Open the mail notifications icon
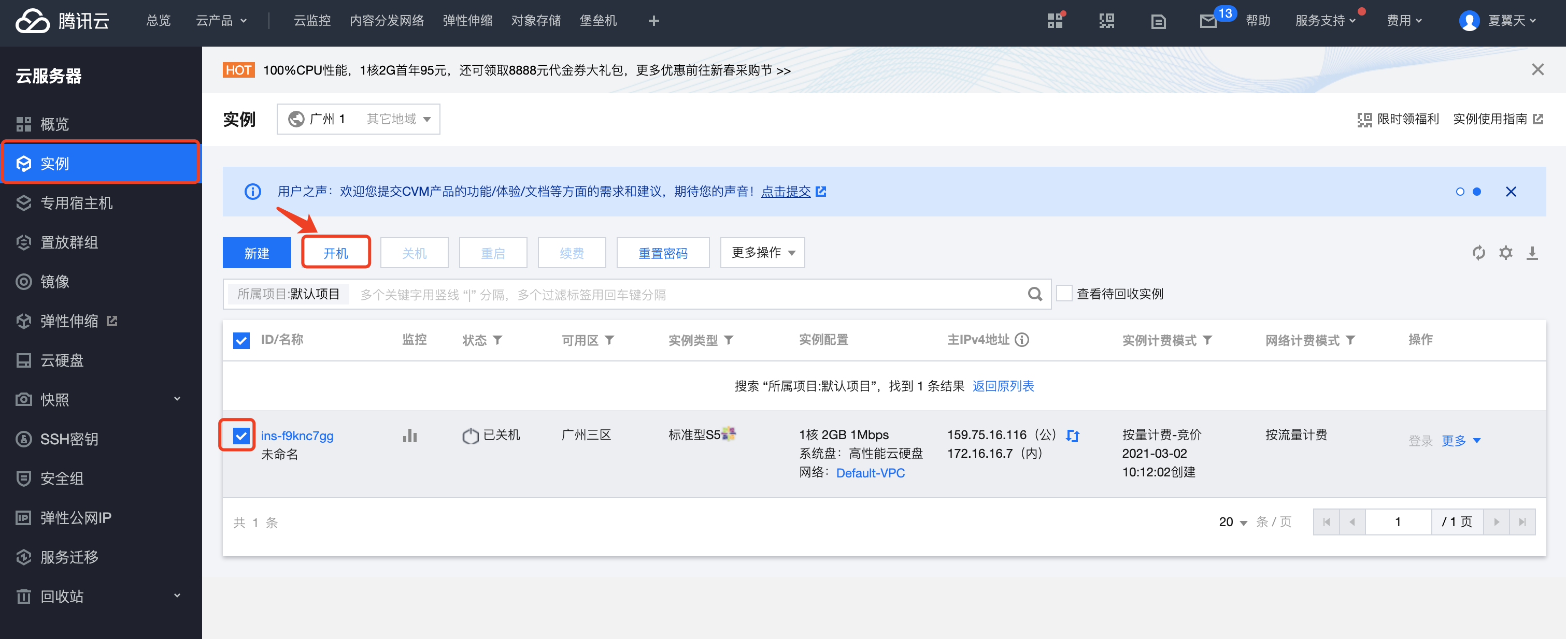The image size is (1566, 639). click(x=1208, y=21)
